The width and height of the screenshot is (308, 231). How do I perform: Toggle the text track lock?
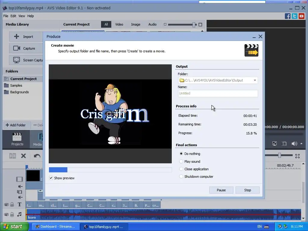[x=12, y=205]
